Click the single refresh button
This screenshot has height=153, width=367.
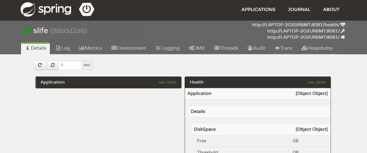pos(40,65)
